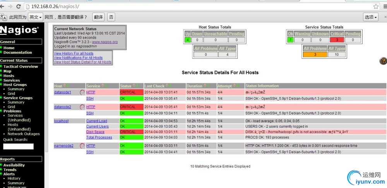Viewport: 387px width, 188px height.
Task: Click the 否 decline button
Action: point(111,17)
